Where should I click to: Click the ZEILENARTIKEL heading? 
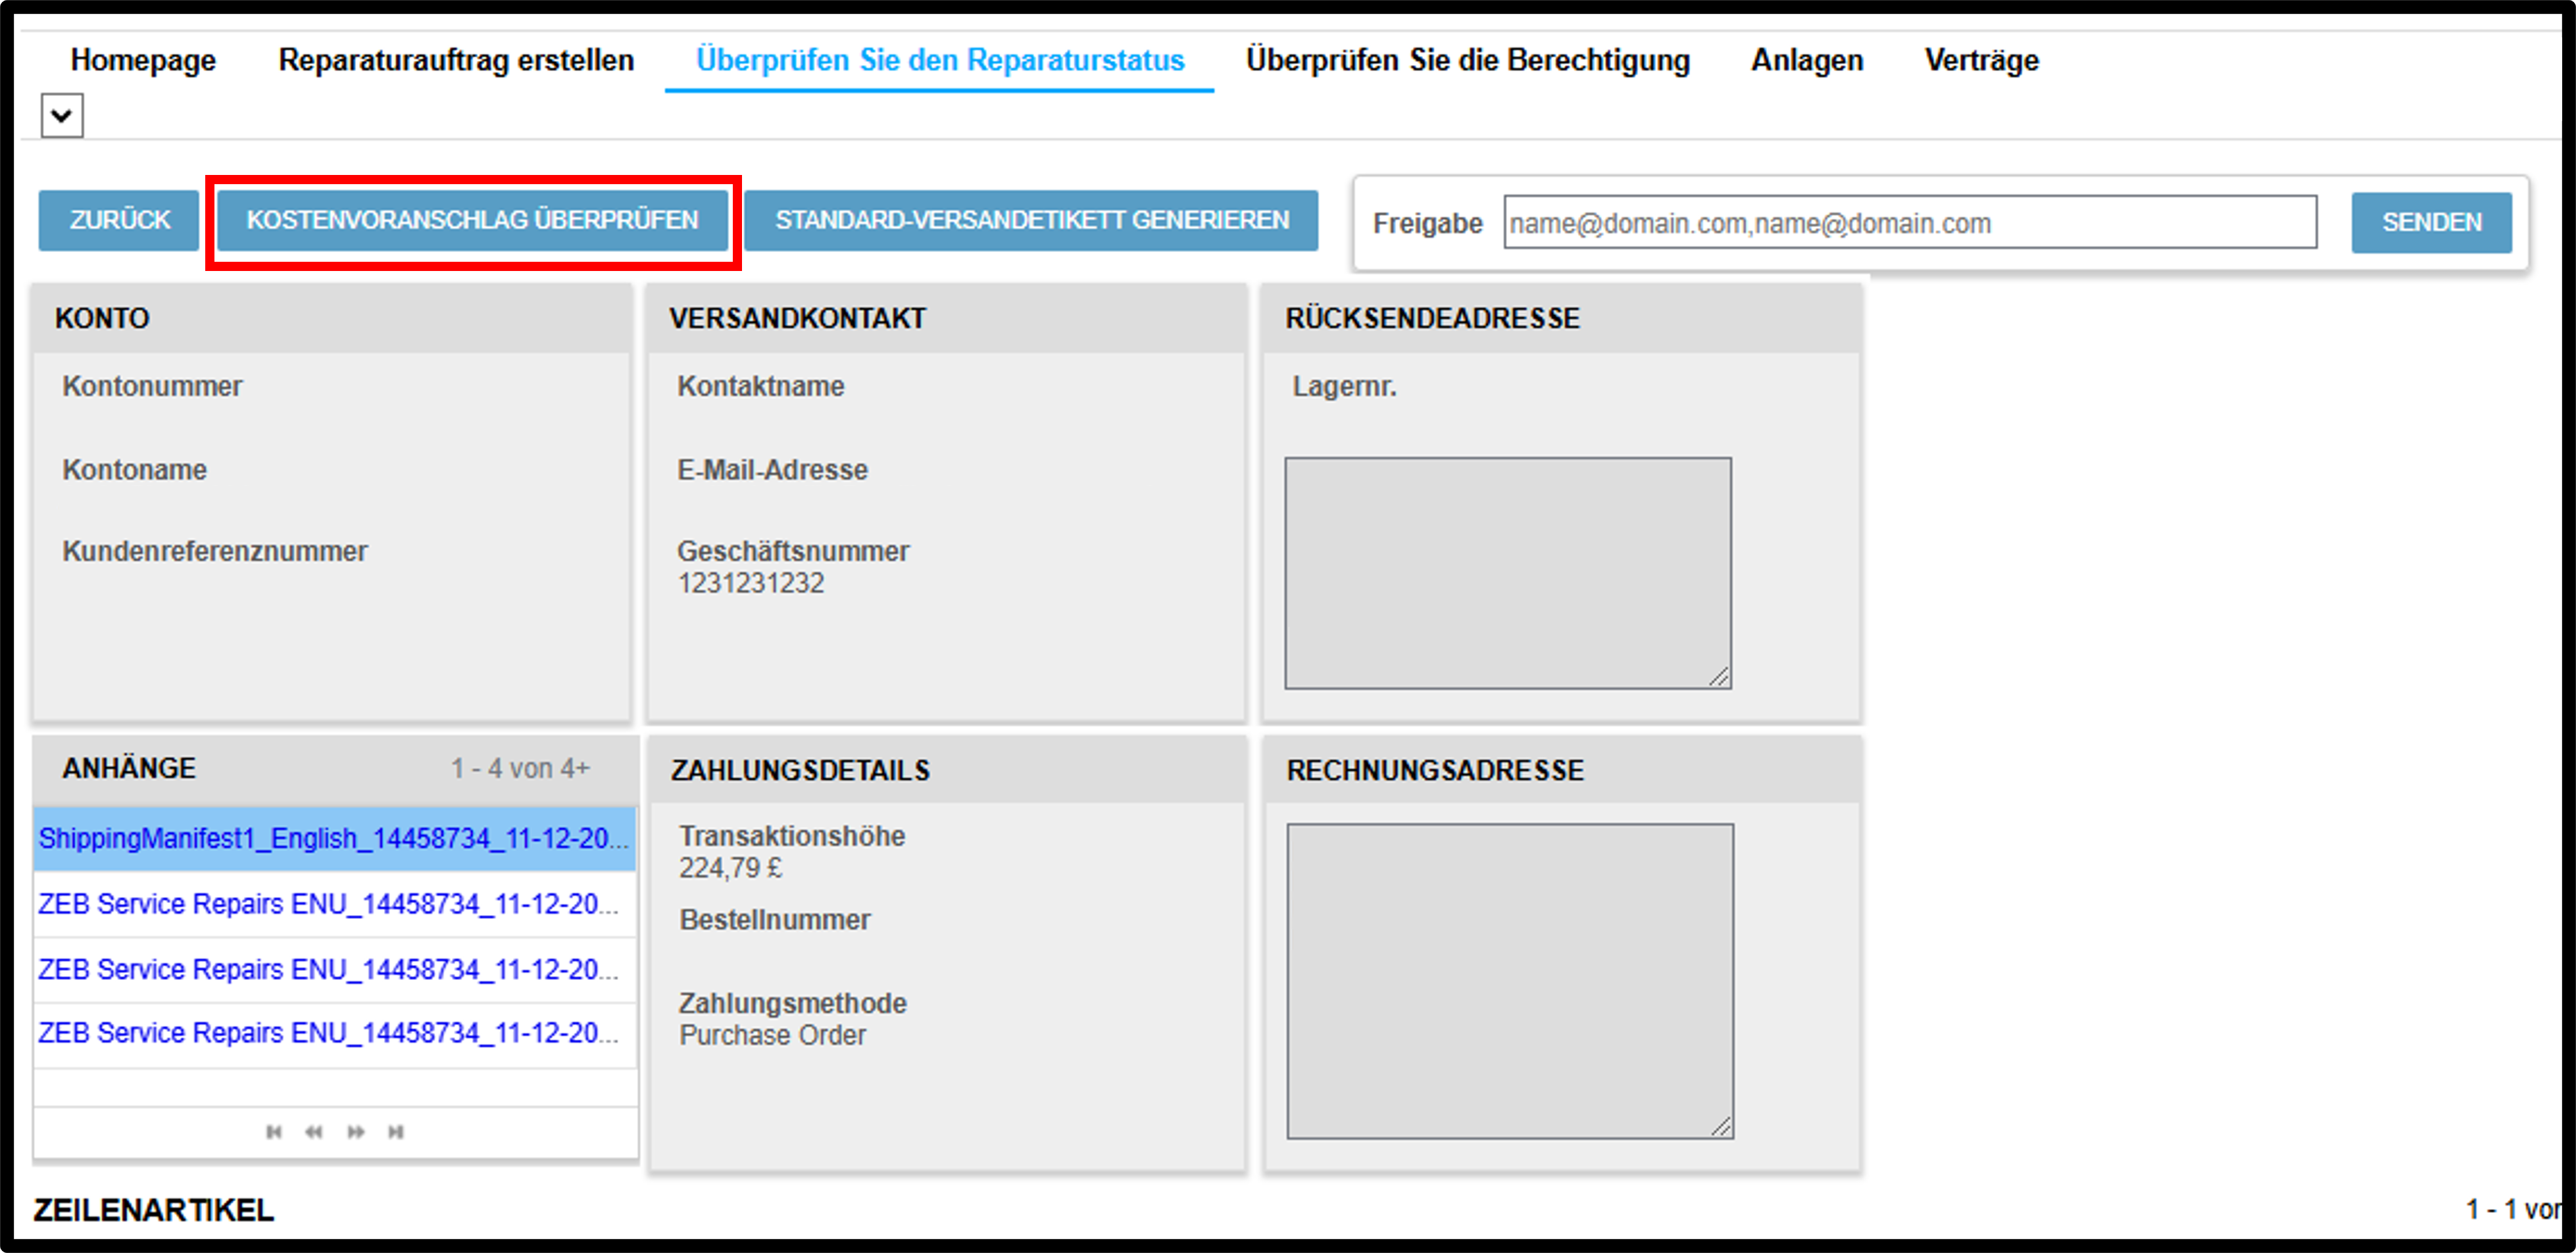[x=154, y=1210]
